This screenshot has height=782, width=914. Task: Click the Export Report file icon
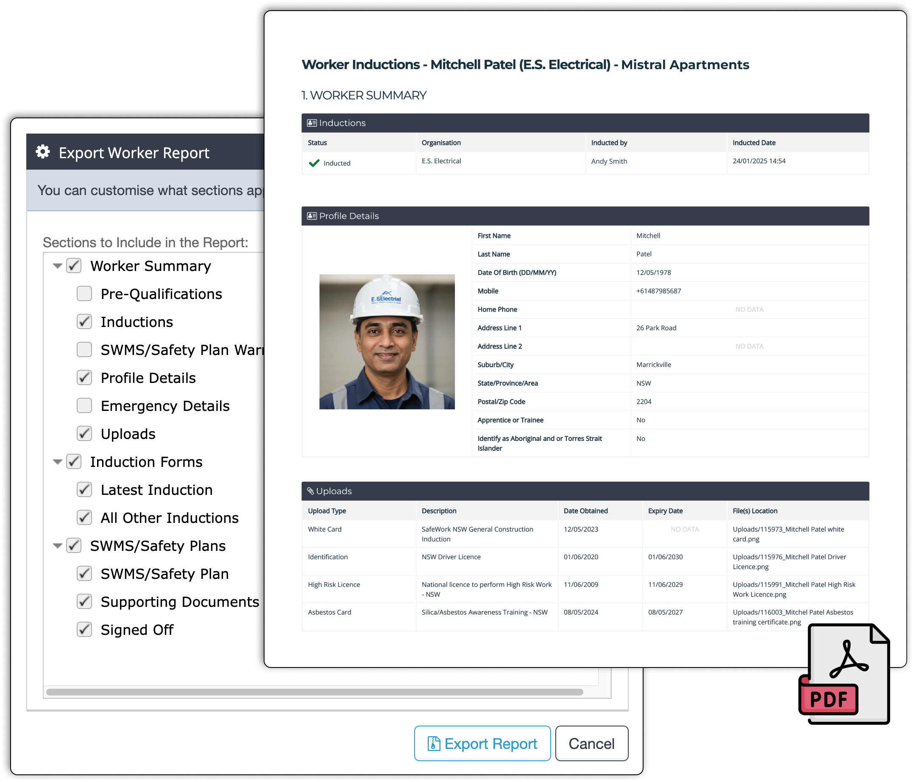point(434,743)
